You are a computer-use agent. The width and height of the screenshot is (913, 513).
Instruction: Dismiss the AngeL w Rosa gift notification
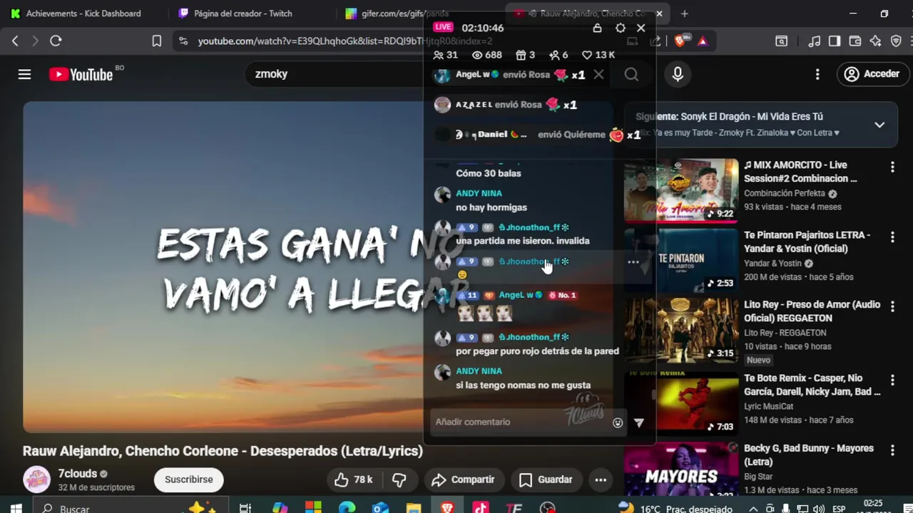click(x=598, y=74)
